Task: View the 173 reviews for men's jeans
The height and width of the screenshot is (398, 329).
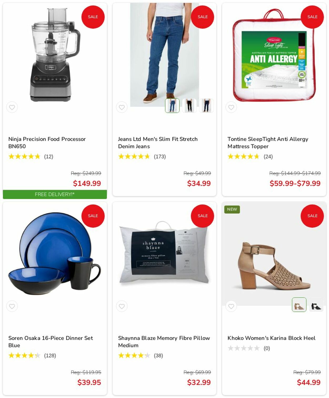Action: tap(160, 157)
